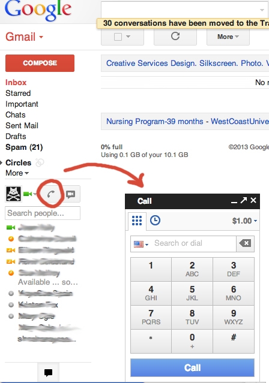The width and height of the screenshot is (269, 383).
Task: Open the Sent Mail folder
Action: point(22,125)
